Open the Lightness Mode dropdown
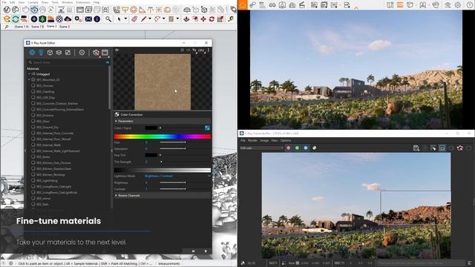Image resolution: width=475 pixels, height=267 pixels. click(x=177, y=176)
